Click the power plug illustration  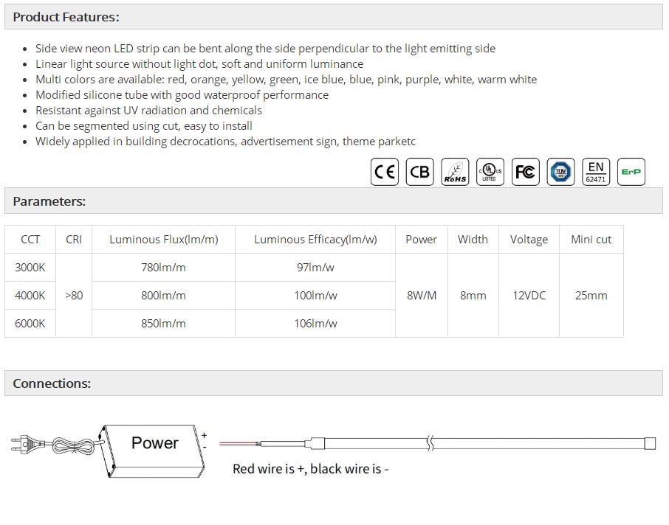click(x=26, y=444)
